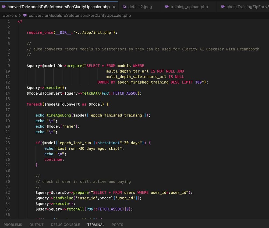Click image file icon on detail-2.jpeg tab

click(x=125, y=7)
